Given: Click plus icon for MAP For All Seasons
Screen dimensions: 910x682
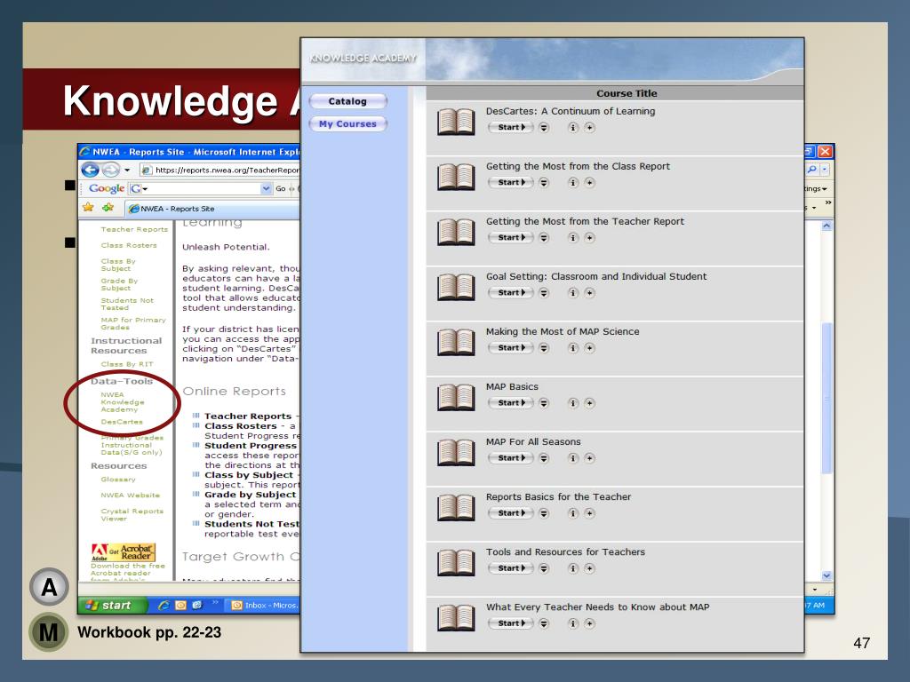Looking at the screenshot, I should coord(590,458).
